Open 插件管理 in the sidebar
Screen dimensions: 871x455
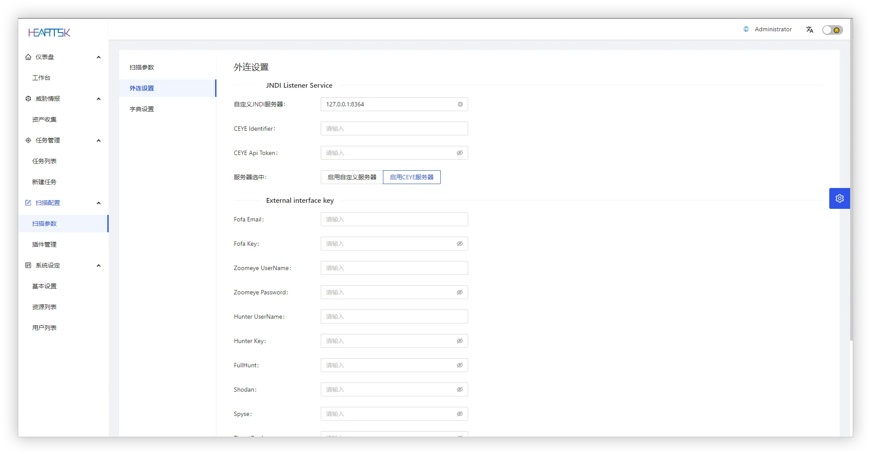[44, 244]
